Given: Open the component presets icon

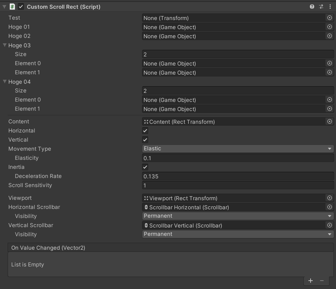Looking at the screenshot, I should pyautogui.click(x=321, y=7).
